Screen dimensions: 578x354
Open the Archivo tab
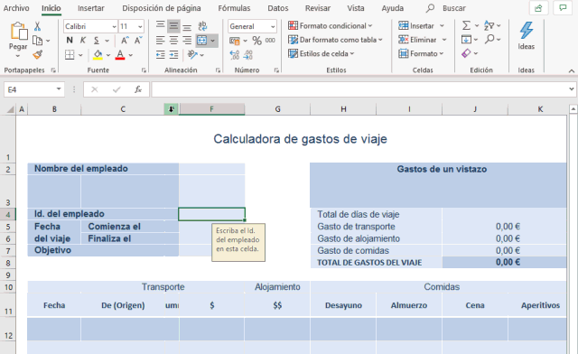(x=16, y=8)
